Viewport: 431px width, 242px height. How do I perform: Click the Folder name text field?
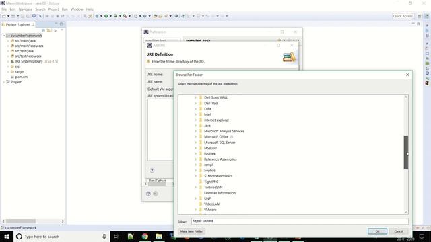click(x=300, y=221)
